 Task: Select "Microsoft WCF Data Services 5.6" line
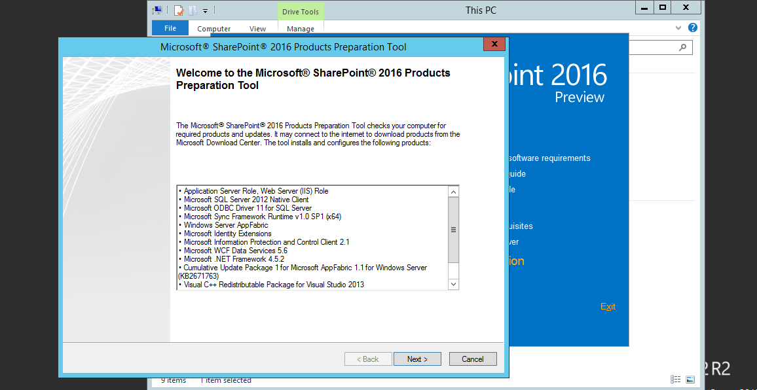(232, 251)
